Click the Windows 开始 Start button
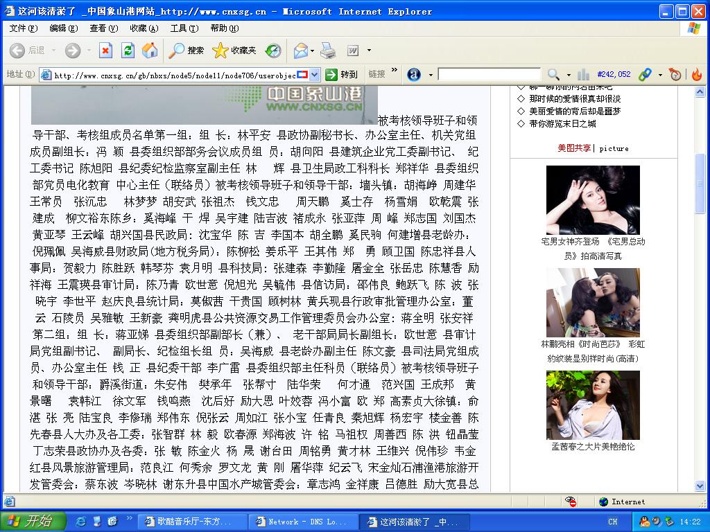Image resolution: width=710 pixels, height=532 pixels. [33, 522]
